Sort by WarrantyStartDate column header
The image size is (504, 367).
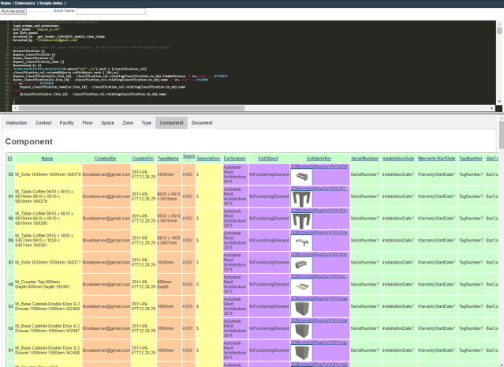click(436, 159)
